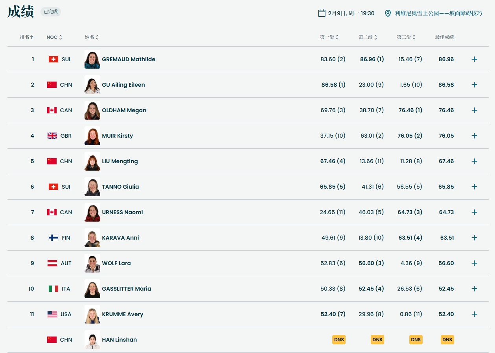Click the Finnish flag for KARAVA Anni
Image resolution: width=495 pixels, height=353 pixels.
(53, 238)
